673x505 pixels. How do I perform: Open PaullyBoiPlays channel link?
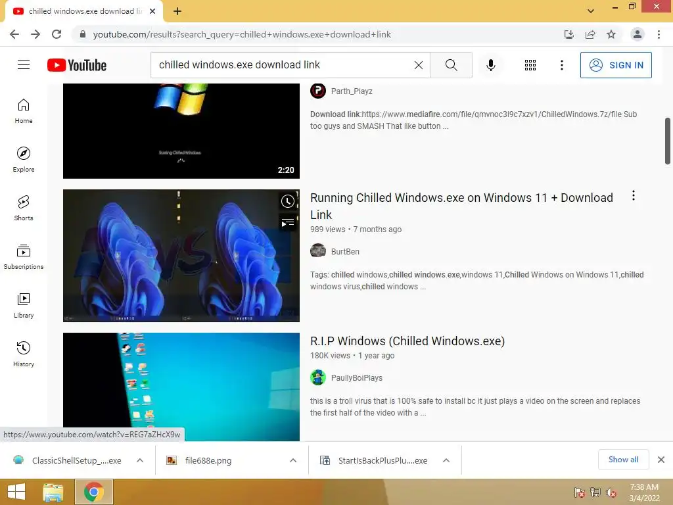357,378
